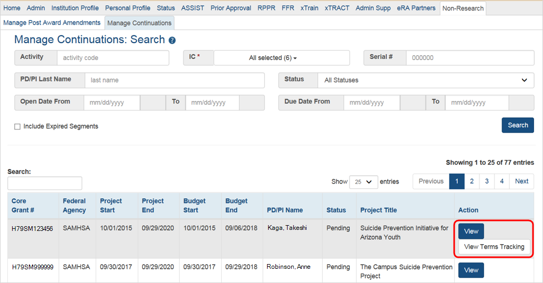
Task: Click the blue Search button
Action: point(518,125)
